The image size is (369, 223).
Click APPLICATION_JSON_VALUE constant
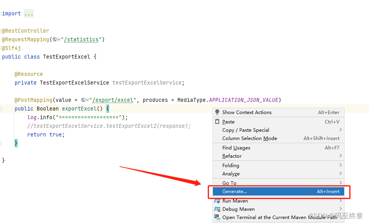pyautogui.click(x=244, y=100)
